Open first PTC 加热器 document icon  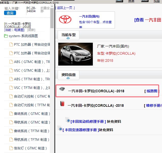[11, 44]
